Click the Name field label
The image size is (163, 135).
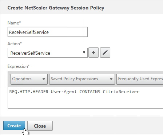14,23
